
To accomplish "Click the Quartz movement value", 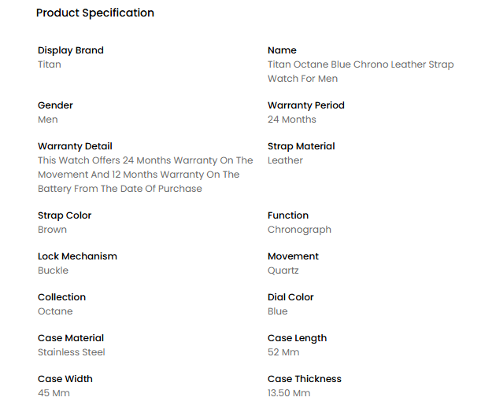I will 283,270.
